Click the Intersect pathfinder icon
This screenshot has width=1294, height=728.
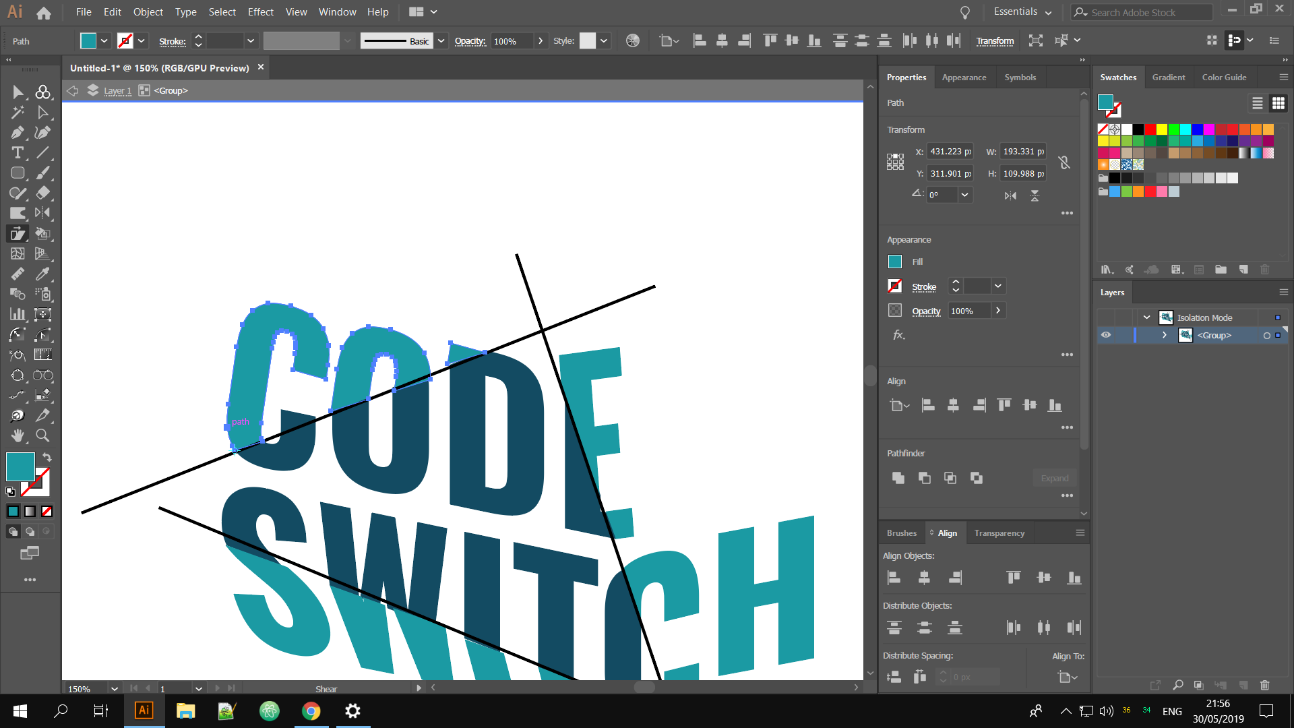950,478
